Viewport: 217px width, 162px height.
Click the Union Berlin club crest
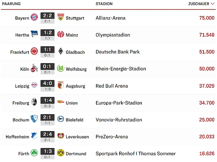[61, 103]
